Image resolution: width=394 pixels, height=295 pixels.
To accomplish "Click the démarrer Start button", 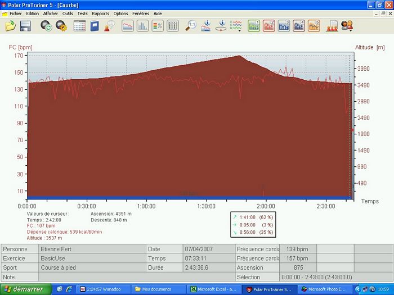I will [25, 289].
